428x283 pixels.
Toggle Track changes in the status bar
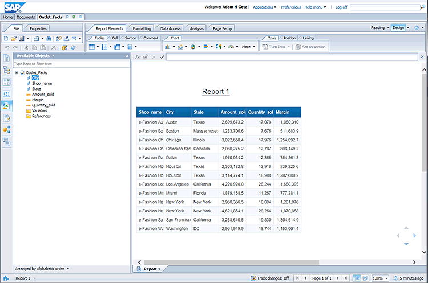tap(270, 278)
